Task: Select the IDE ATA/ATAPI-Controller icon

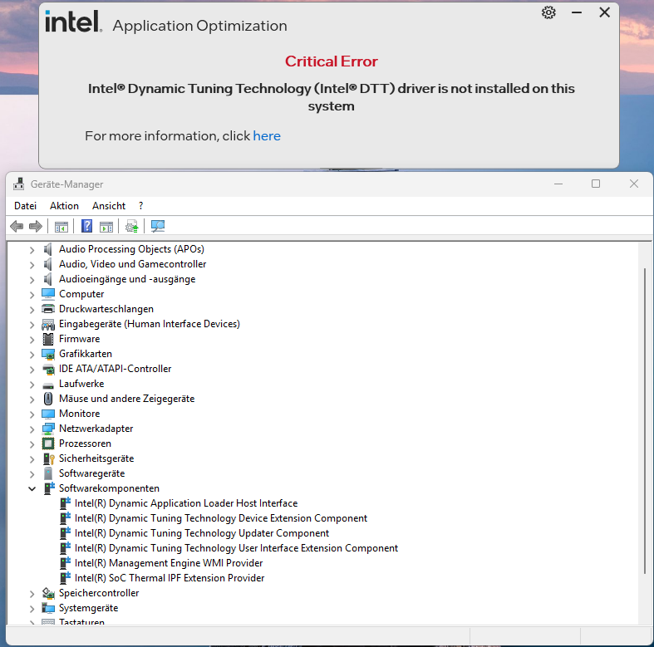Action: [x=48, y=370]
